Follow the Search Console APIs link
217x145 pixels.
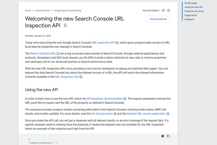(43, 54)
